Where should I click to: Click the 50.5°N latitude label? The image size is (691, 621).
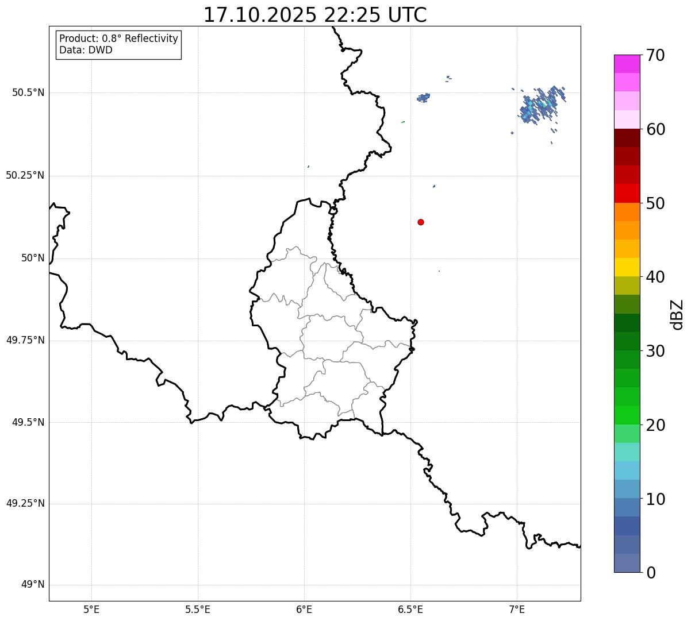click(28, 93)
